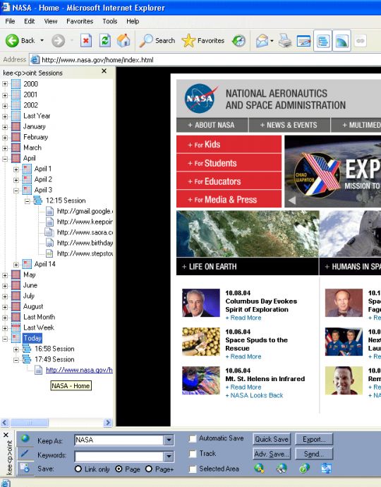Image resolution: width=381 pixels, height=487 pixels.
Task: Toggle keepoint Sessions pane toolbar icon
Action: tap(323, 41)
